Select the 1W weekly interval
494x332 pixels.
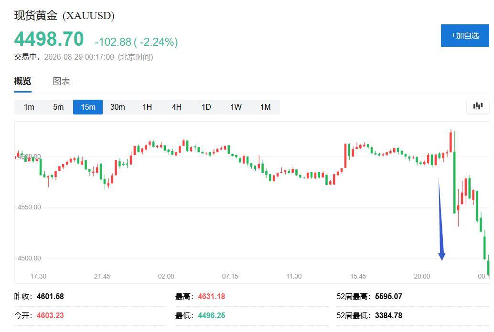(236, 107)
